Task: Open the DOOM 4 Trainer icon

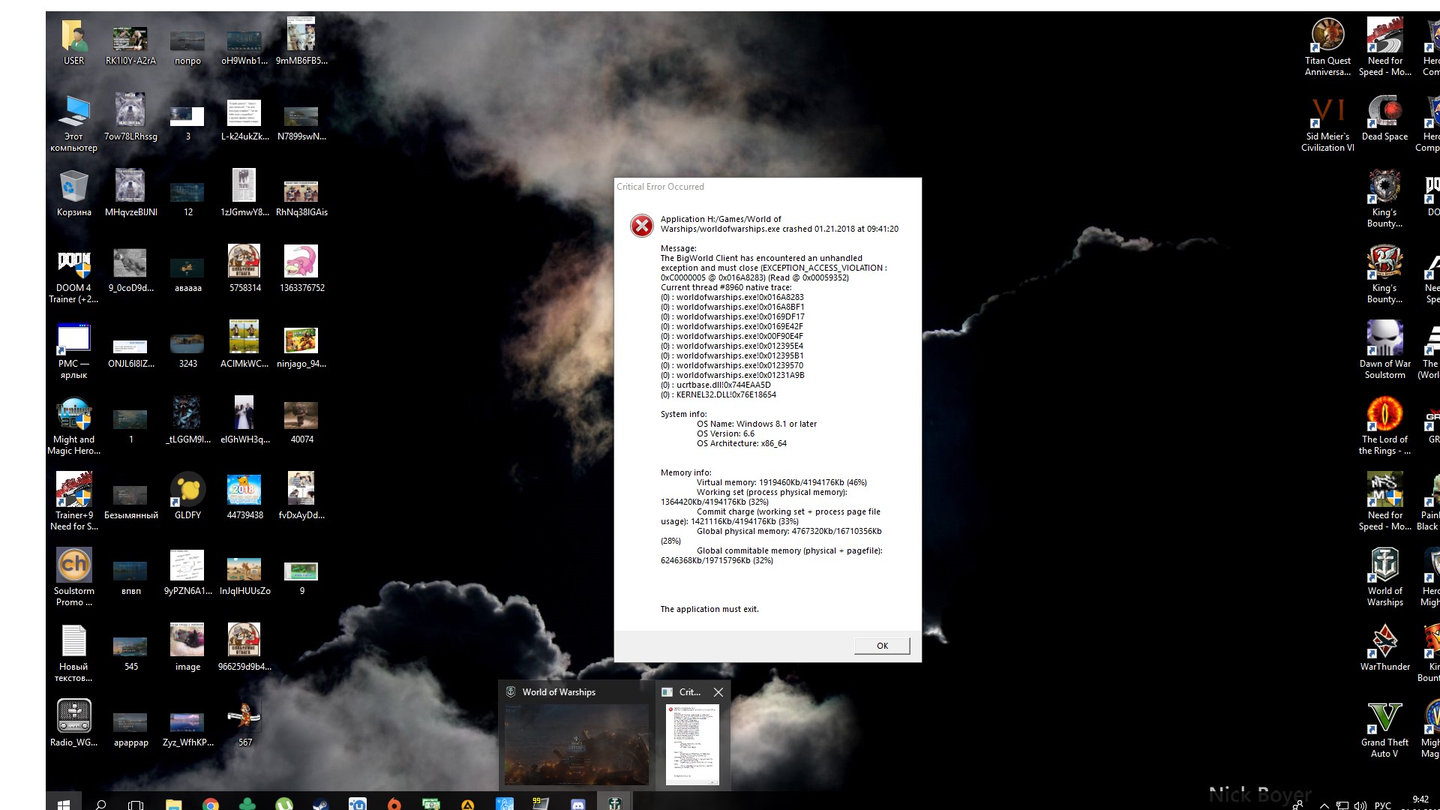Action: pos(73,274)
